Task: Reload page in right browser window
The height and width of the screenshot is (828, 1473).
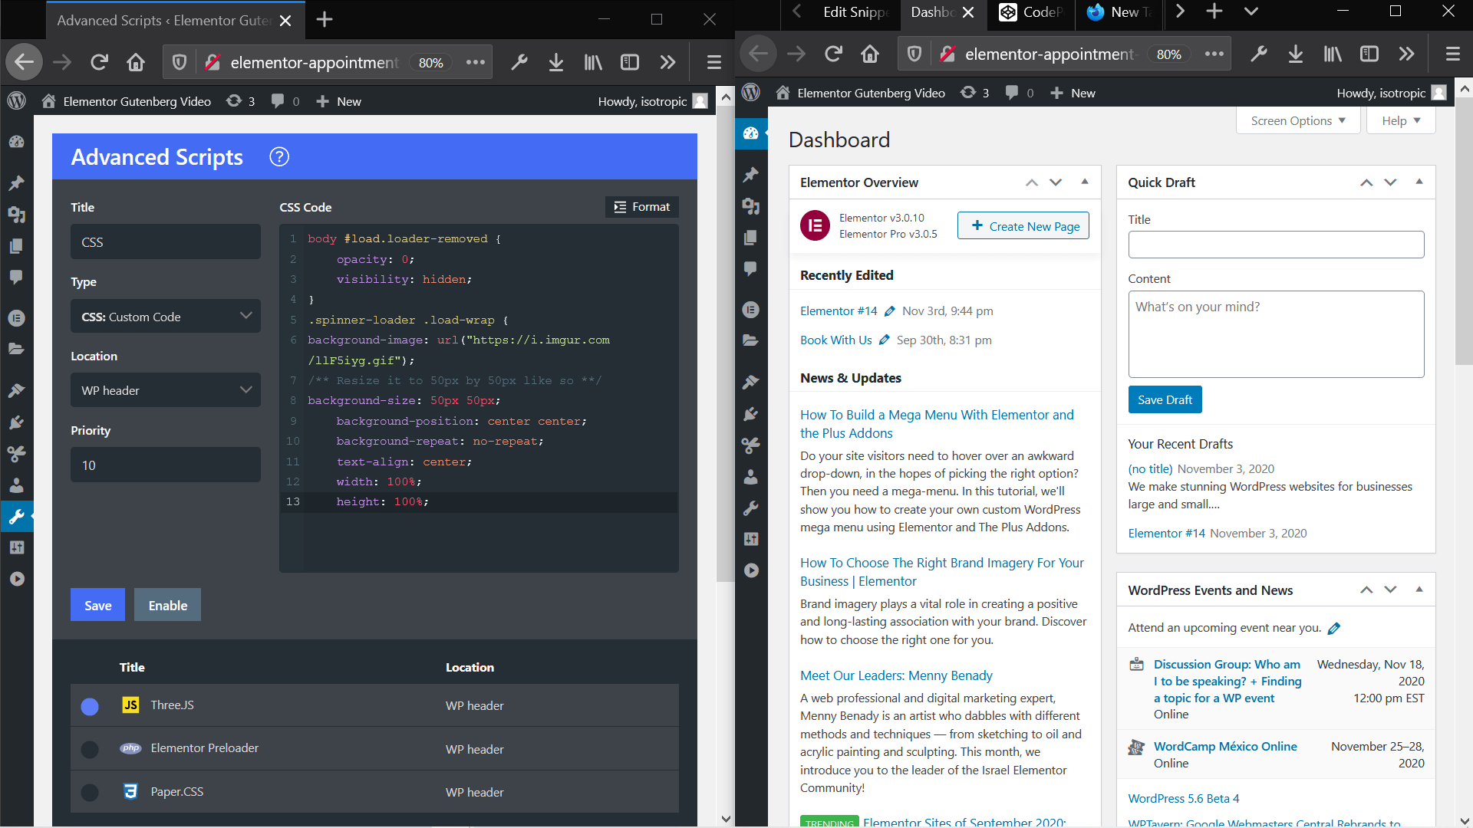Action: tap(833, 54)
